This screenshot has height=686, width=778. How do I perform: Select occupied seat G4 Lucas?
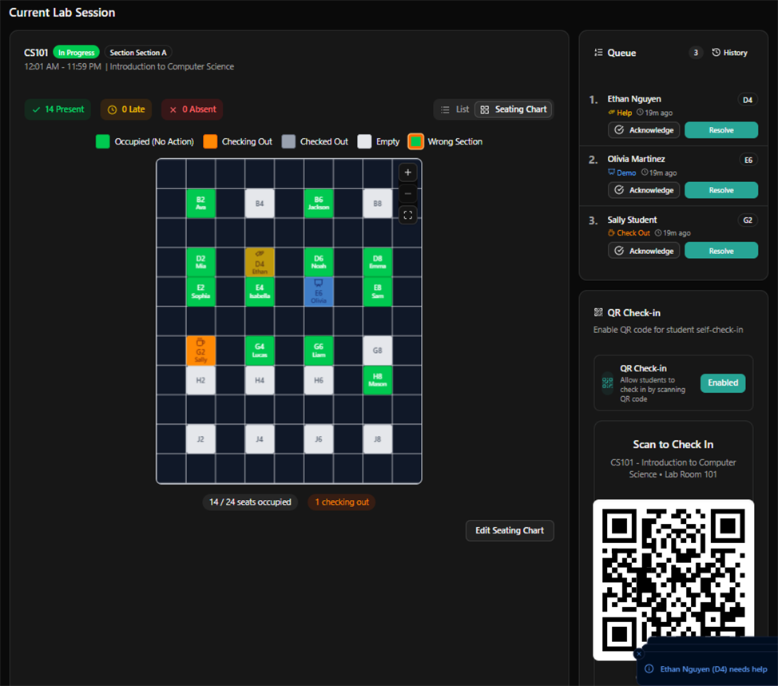pos(260,351)
